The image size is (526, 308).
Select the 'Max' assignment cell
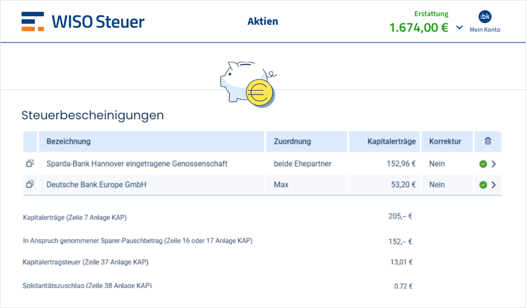pos(281,184)
